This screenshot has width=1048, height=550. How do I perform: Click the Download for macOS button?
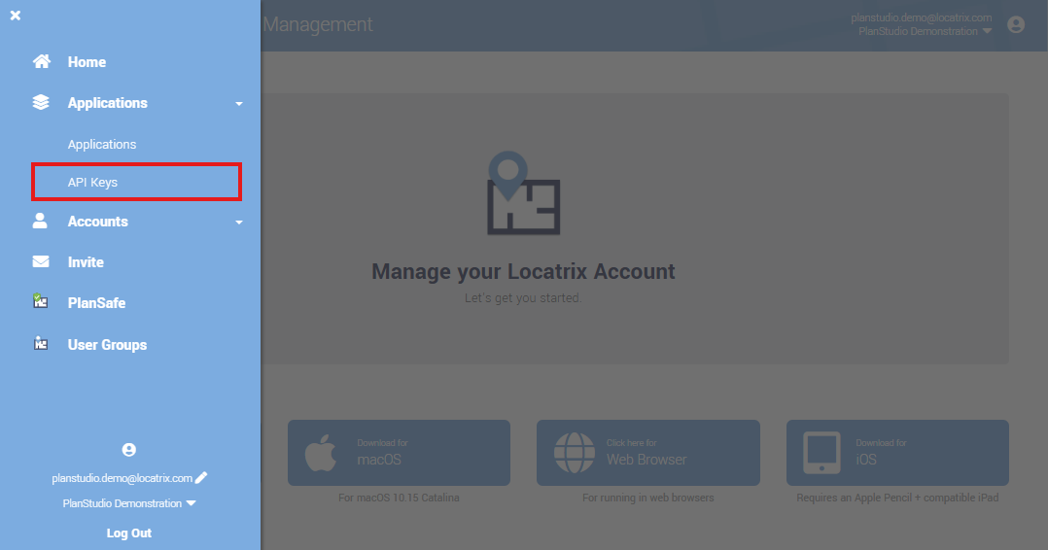[x=399, y=453]
